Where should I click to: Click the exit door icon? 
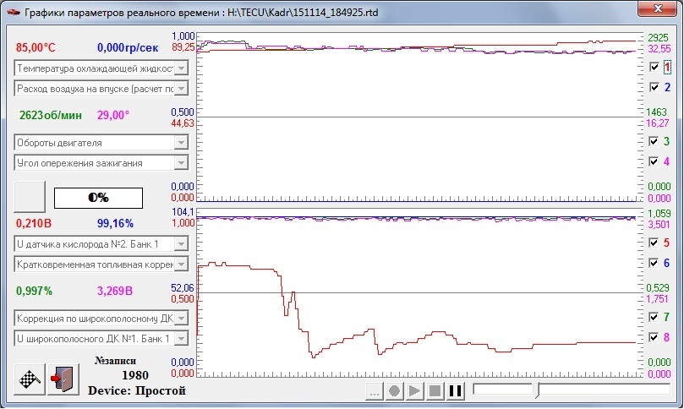(62, 378)
